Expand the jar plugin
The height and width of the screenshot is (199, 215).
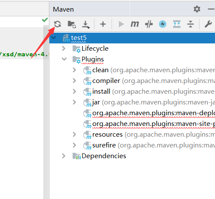point(74,102)
